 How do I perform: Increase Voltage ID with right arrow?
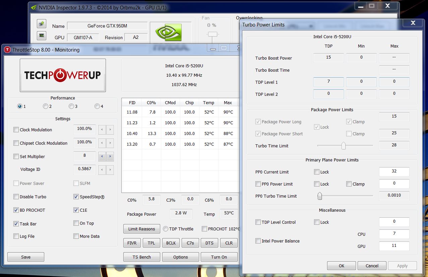click(x=110, y=170)
